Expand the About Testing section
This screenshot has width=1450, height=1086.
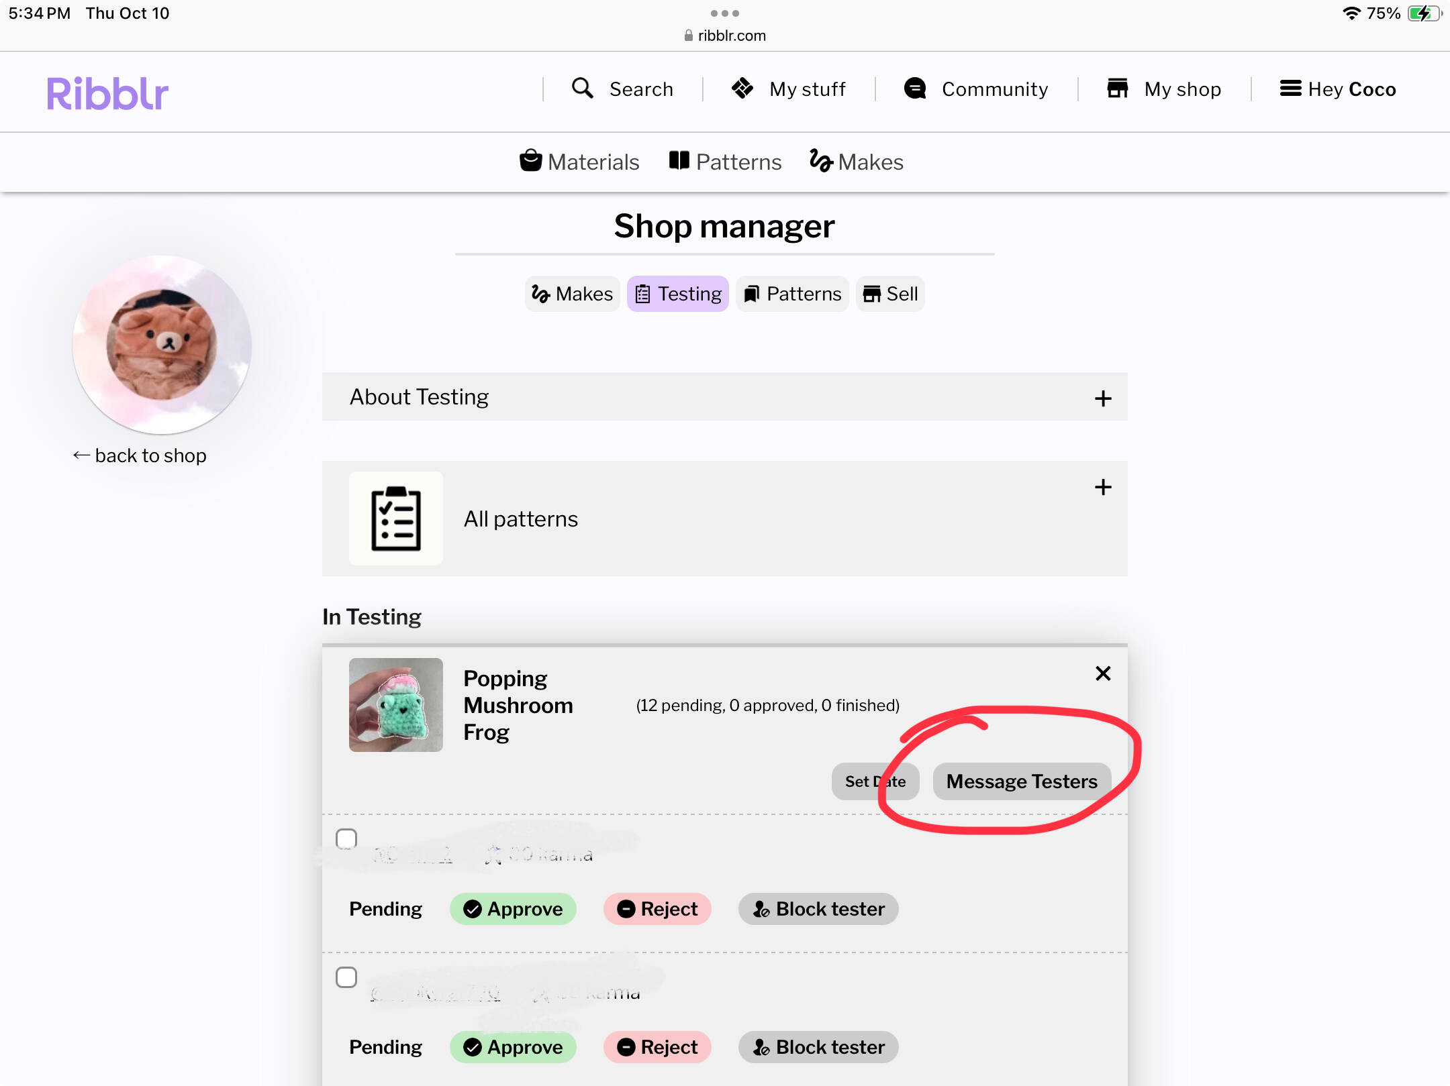coord(725,397)
